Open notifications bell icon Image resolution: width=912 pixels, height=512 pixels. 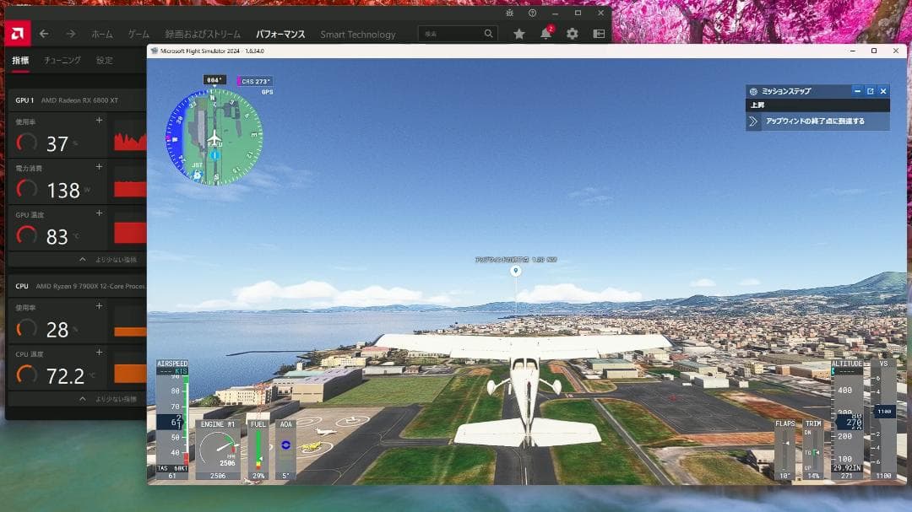(x=546, y=34)
